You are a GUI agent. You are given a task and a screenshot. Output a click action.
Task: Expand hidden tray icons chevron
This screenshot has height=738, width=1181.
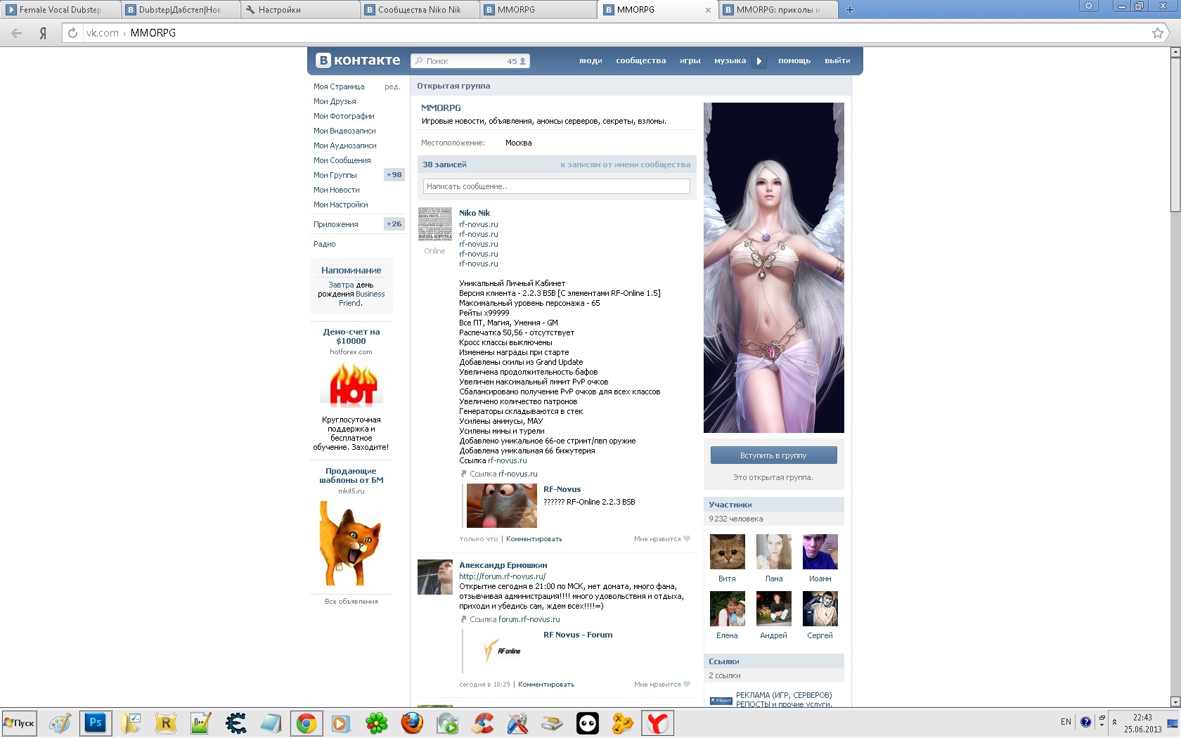click(x=1114, y=722)
